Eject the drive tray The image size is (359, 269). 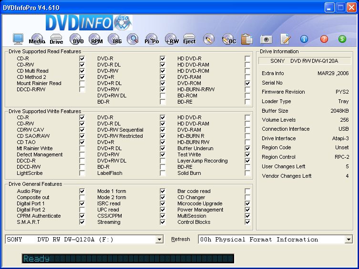[x=189, y=39]
